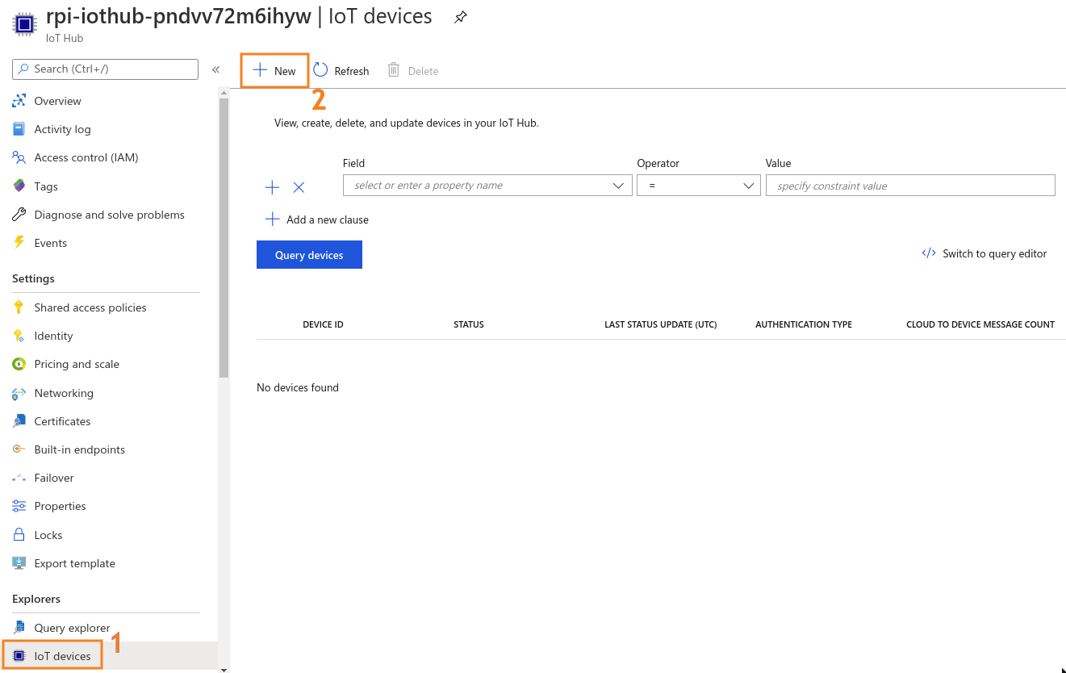
Task: Click the Events lightning bolt icon
Action: 19,243
